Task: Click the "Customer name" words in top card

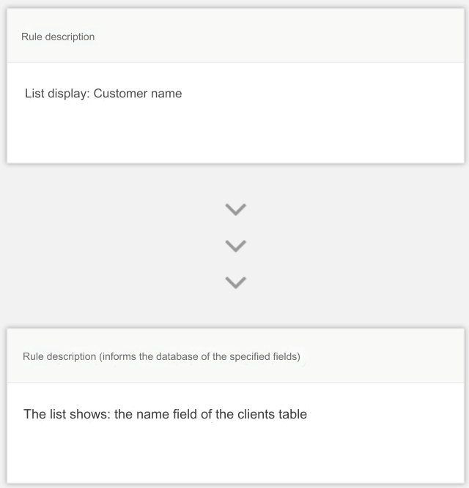Action: (x=138, y=94)
